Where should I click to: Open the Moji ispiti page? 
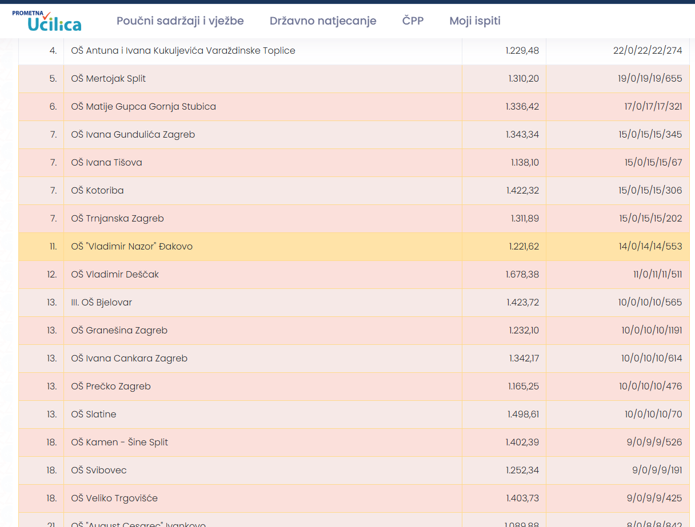click(475, 21)
